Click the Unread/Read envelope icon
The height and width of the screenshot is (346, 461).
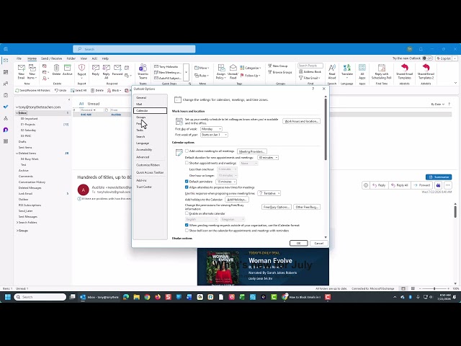point(233,72)
